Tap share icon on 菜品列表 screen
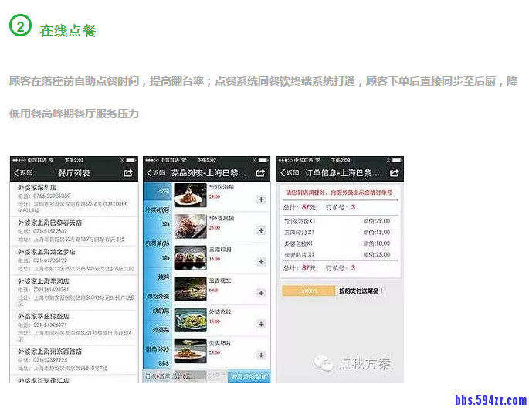Viewport: 529px width, 408px height. click(x=261, y=173)
